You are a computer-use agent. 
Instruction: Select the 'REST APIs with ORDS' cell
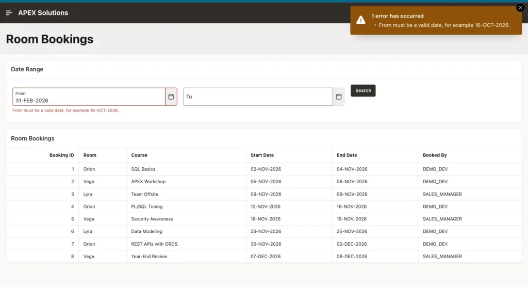pyautogui.click(x=154, y=244)
